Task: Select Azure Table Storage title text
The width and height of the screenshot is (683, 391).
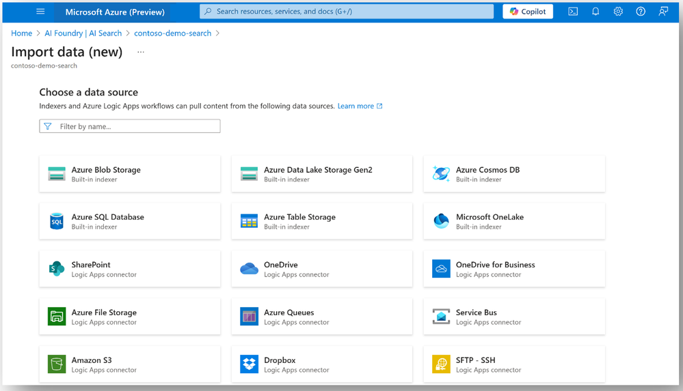Action: tap(299, 217)
